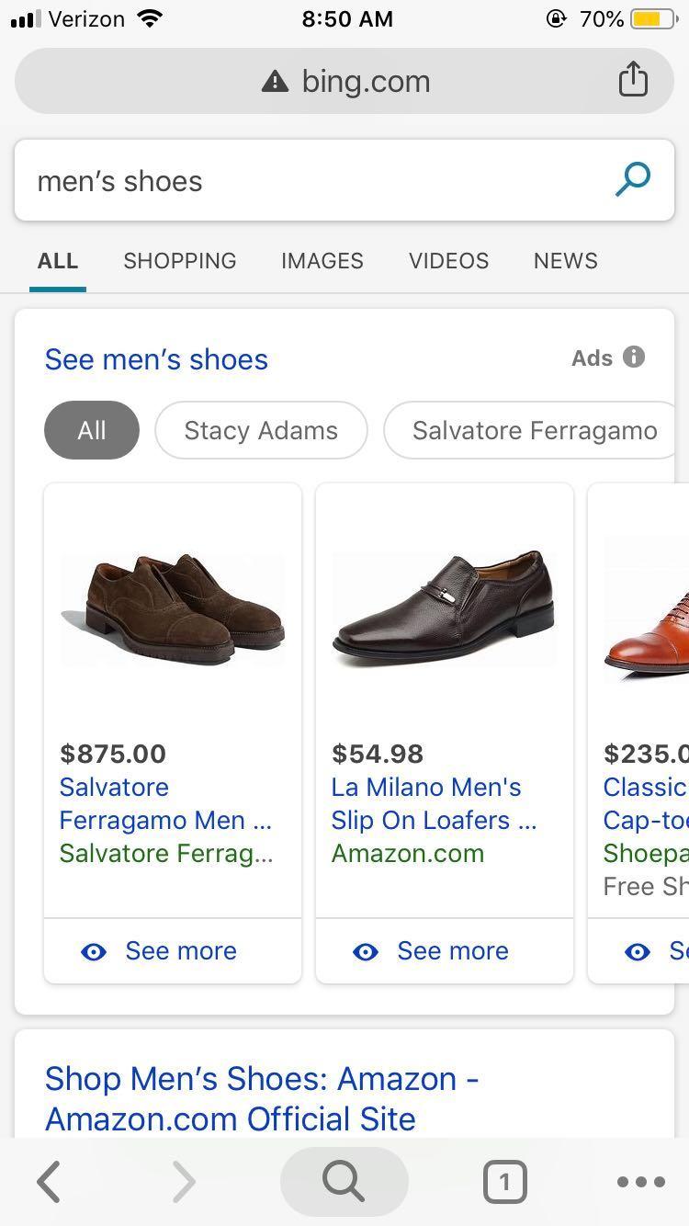Tap the forward navigation arrow
The image size is (689, 1226).
pos(183,1182)
